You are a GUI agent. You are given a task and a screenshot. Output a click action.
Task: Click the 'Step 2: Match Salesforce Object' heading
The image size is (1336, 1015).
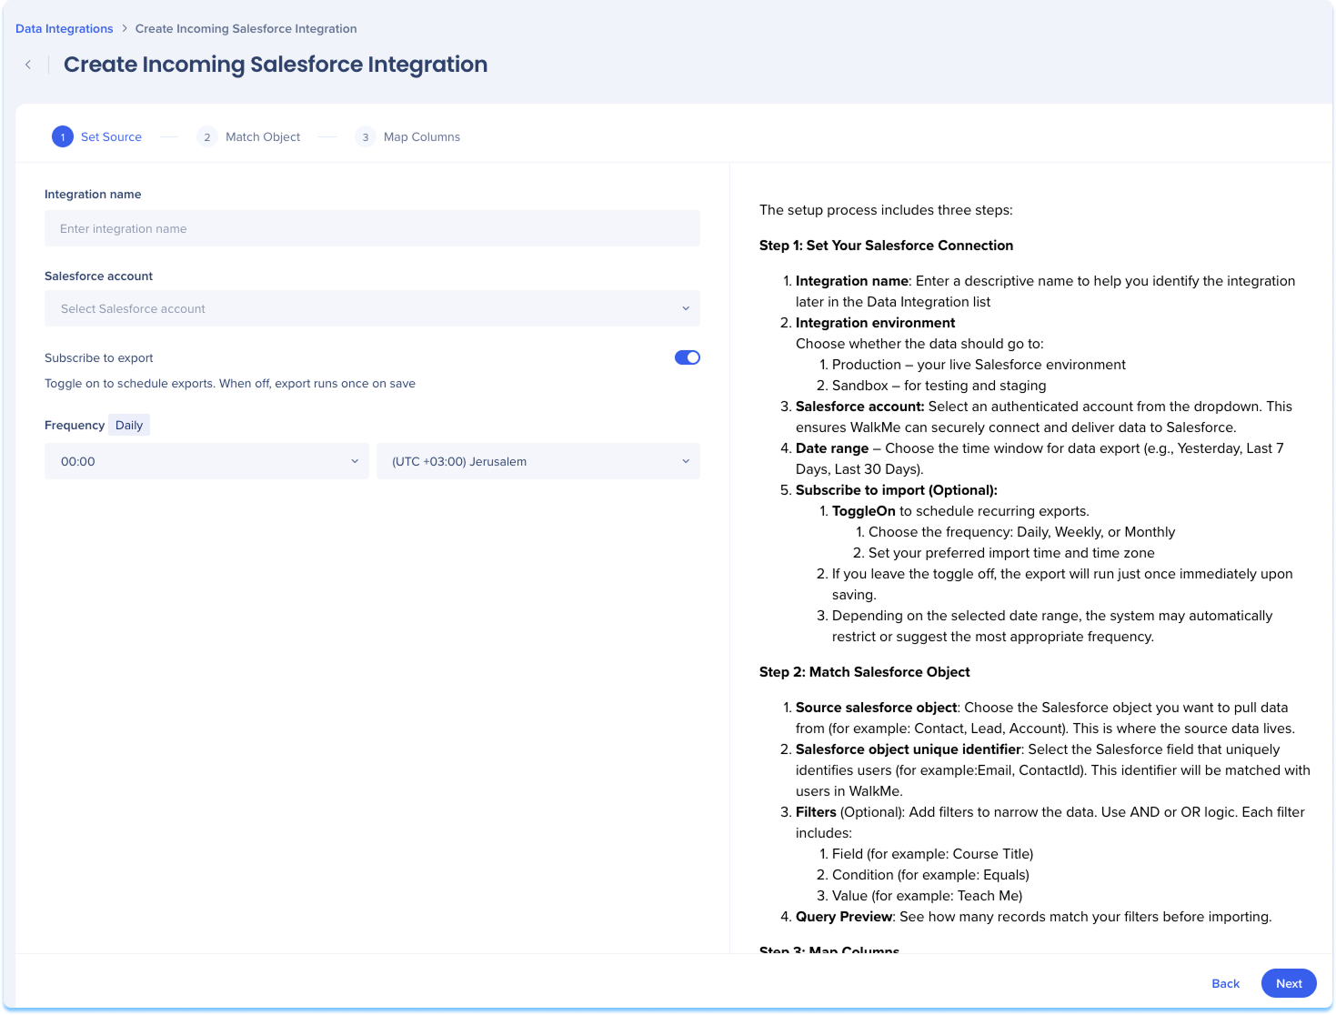(x=865, y=672)
